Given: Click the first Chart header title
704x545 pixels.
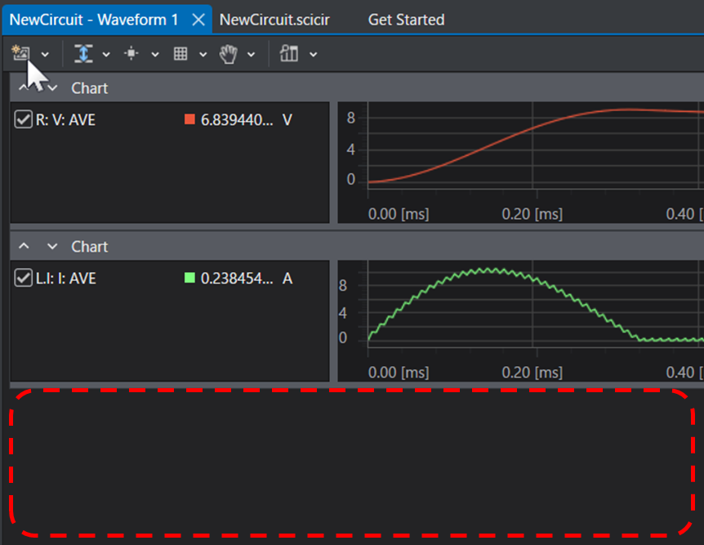Looking at the screenshot, I should [89, 88].
